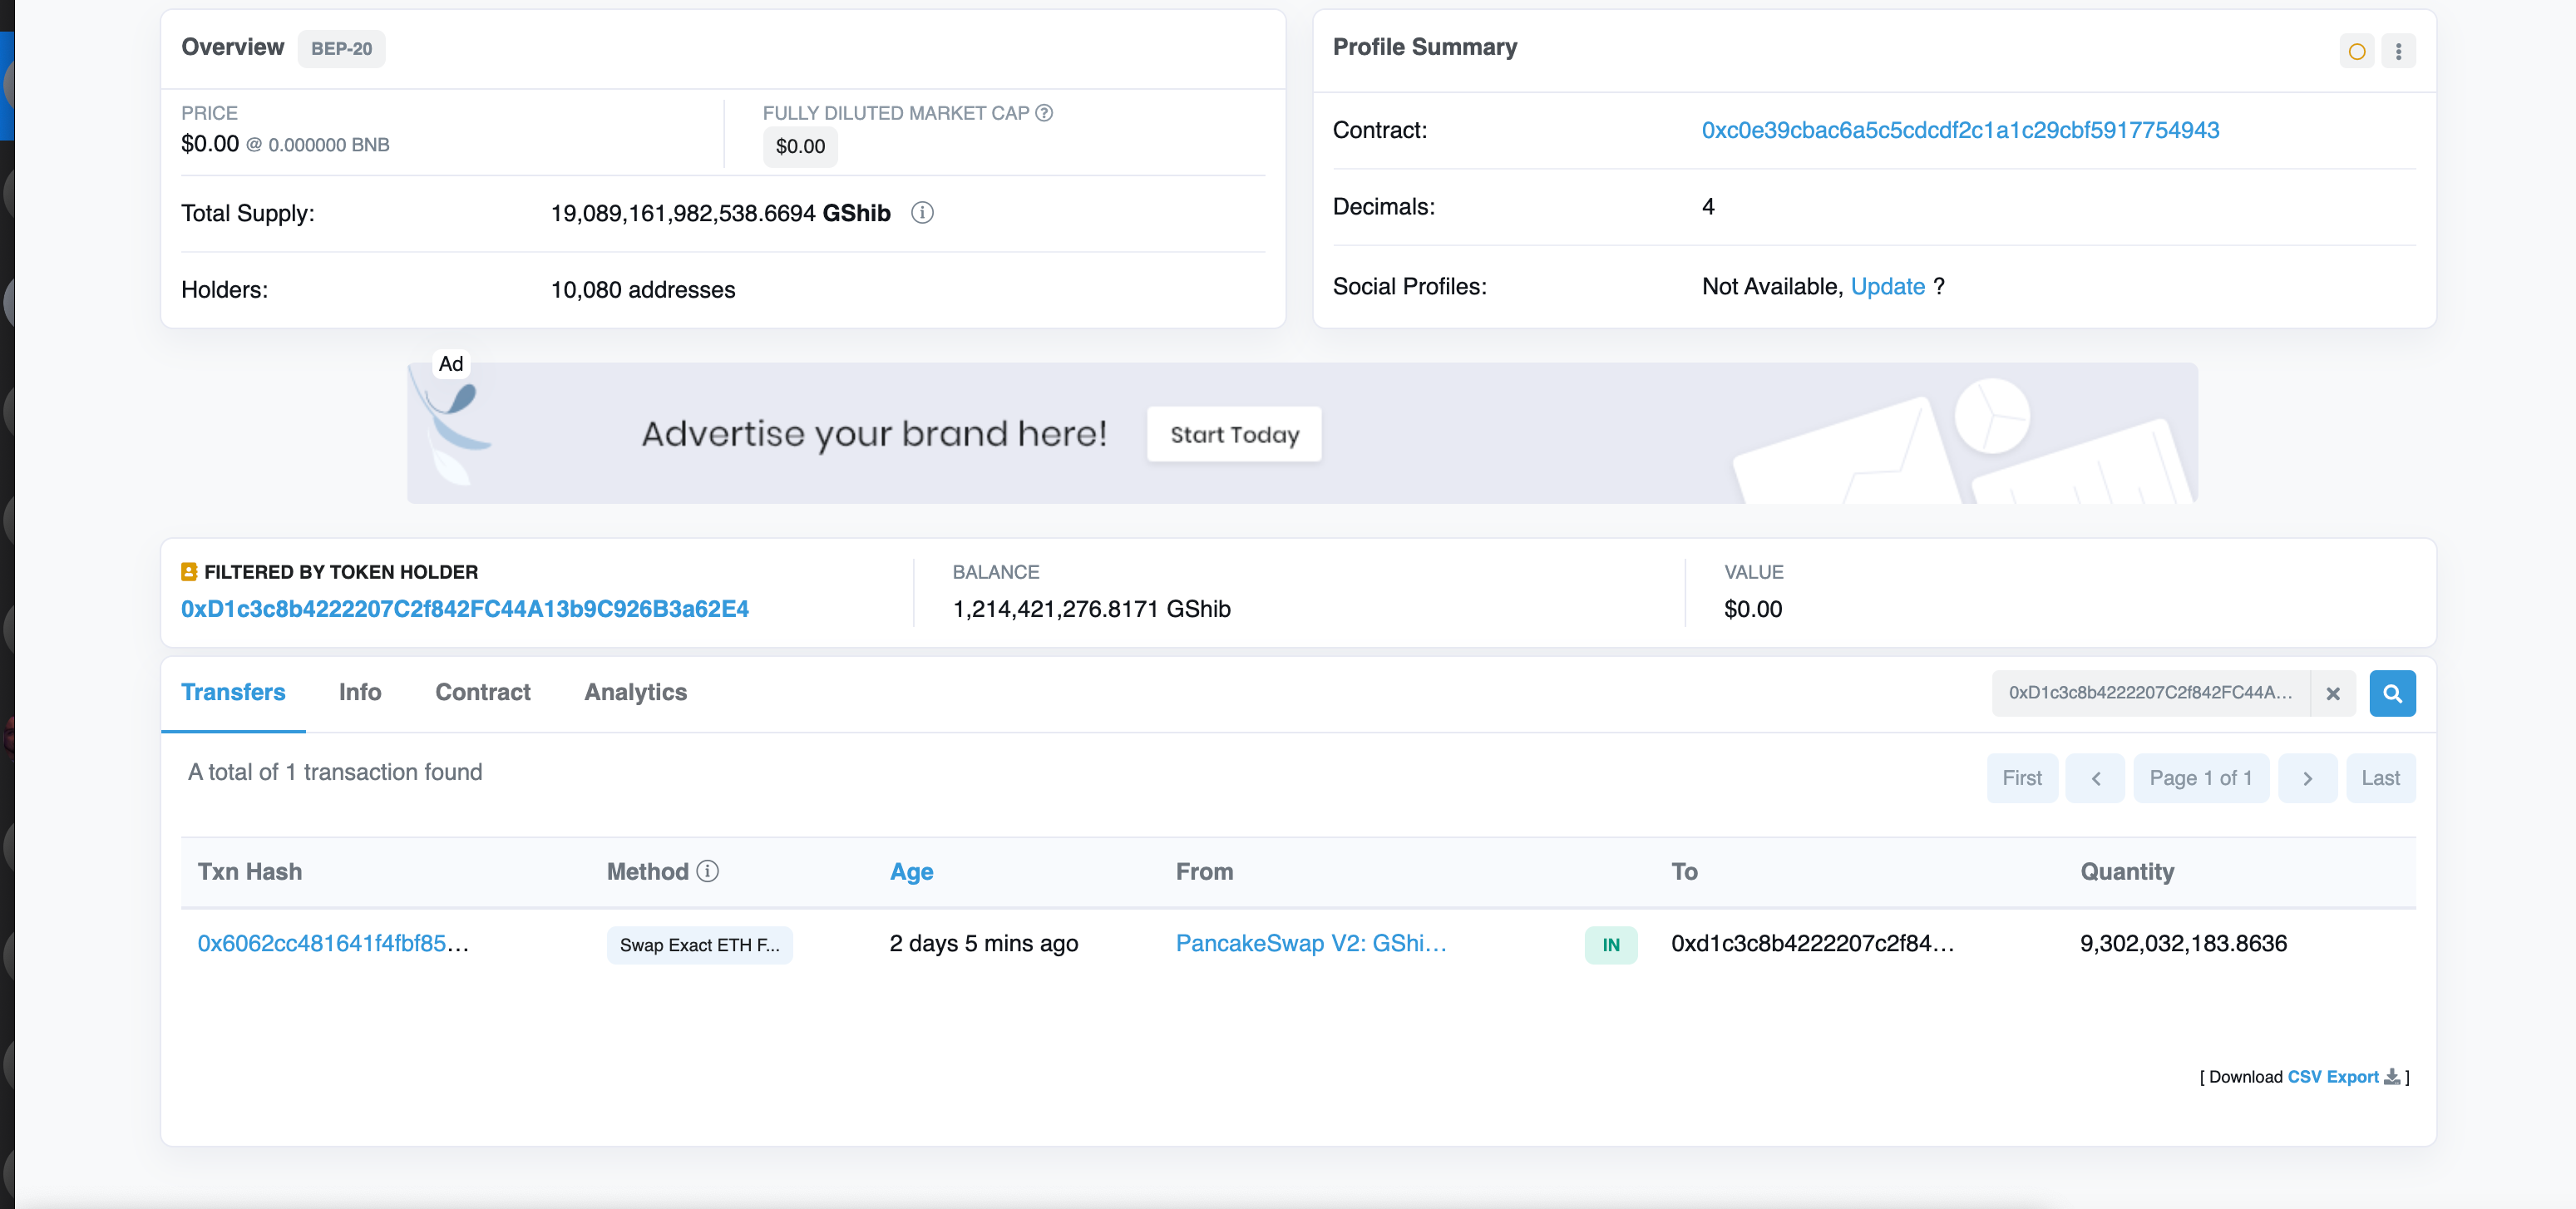Click Fully Diluted Market Cap help icon

(1044, 113)
